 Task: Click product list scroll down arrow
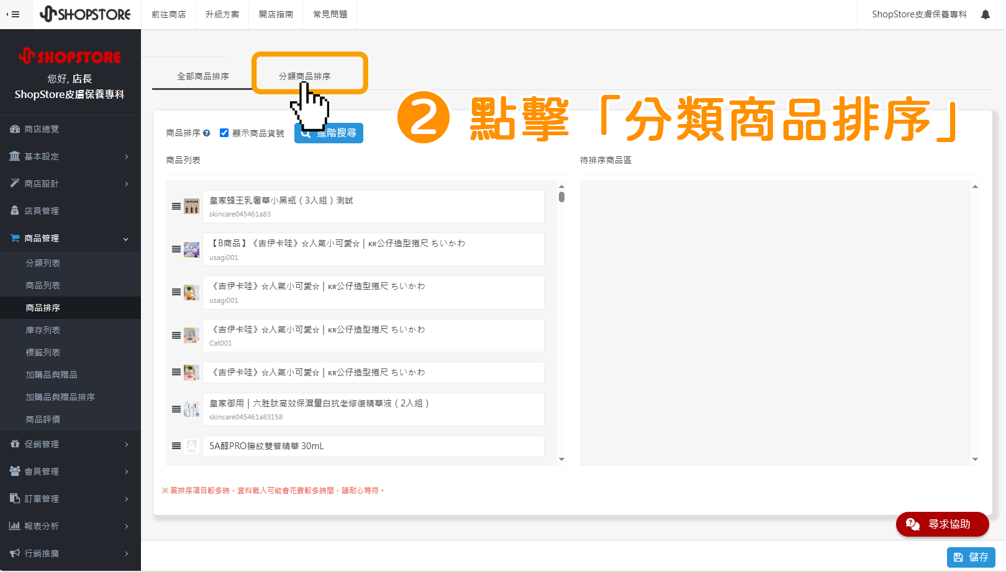(561, 460)
